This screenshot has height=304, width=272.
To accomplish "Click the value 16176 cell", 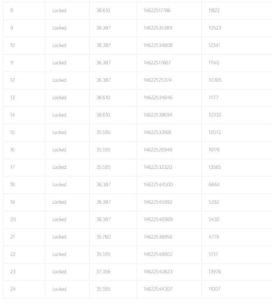I will tap(214, 150).
